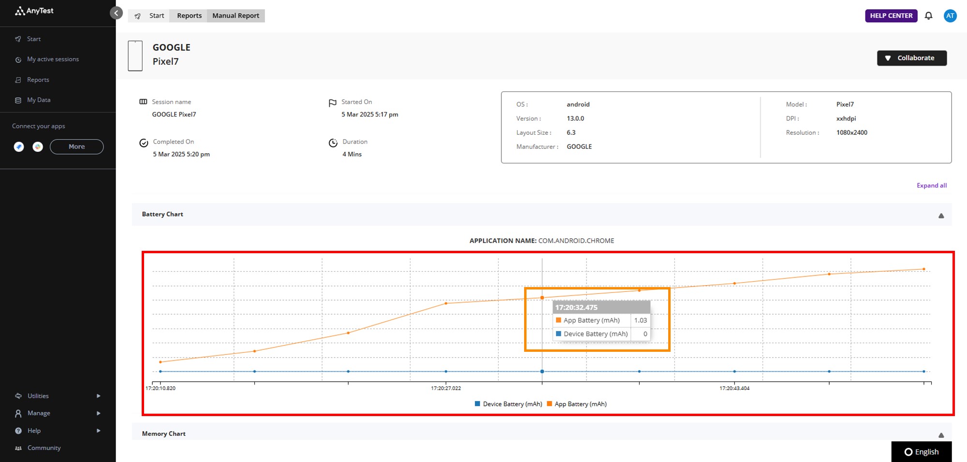
Task: Select the Manual Report tab
Action: point(236,15)
